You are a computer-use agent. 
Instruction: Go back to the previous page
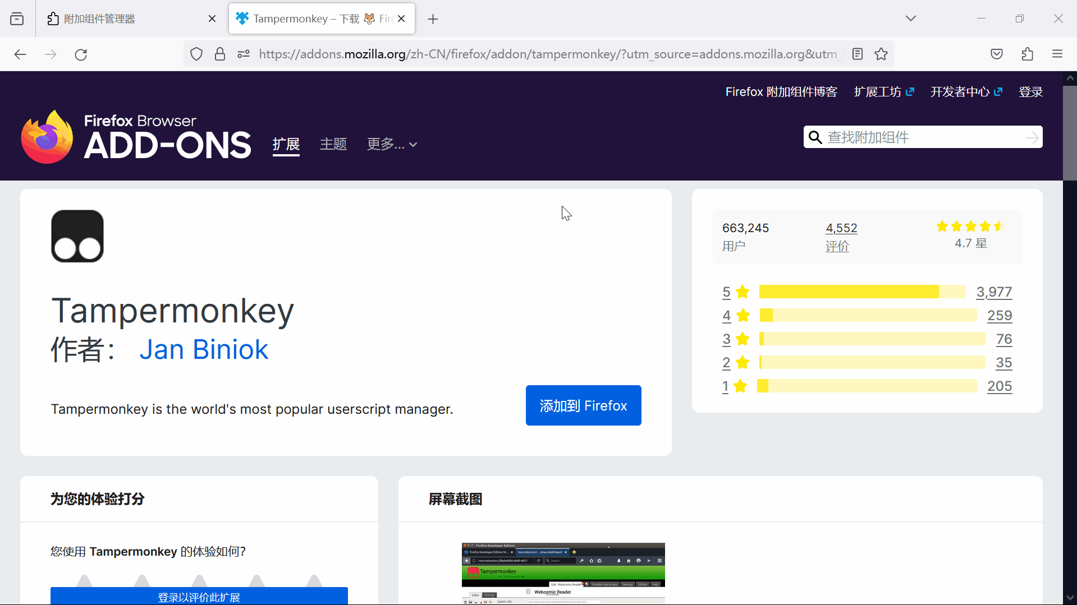pos(20,54)
